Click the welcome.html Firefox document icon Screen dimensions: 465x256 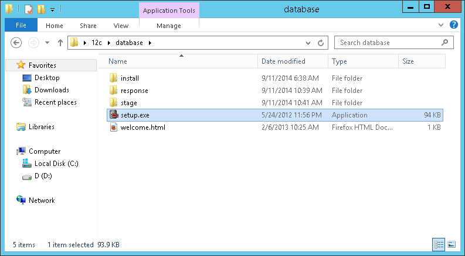(x=114, y=127)
